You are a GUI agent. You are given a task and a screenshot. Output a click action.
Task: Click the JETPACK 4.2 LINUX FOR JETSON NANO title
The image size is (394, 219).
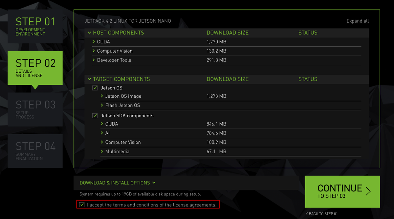click(x=128, y=21)
